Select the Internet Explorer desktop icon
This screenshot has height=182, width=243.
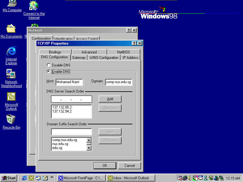11,56
